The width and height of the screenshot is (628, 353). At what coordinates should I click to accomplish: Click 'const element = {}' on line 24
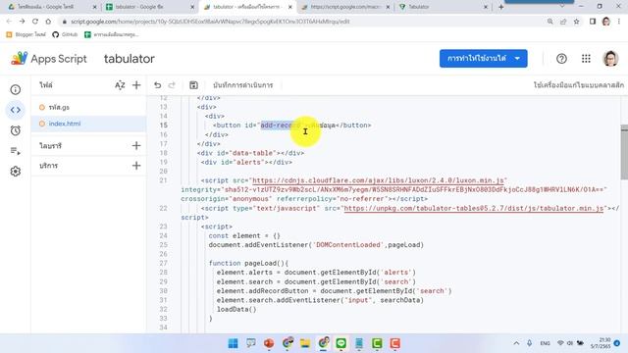coord(244,235)
